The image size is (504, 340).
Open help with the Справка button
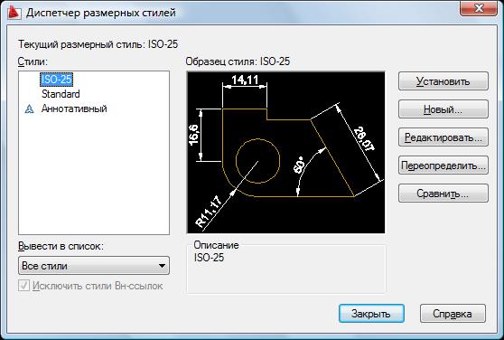[x=453, y=314]
